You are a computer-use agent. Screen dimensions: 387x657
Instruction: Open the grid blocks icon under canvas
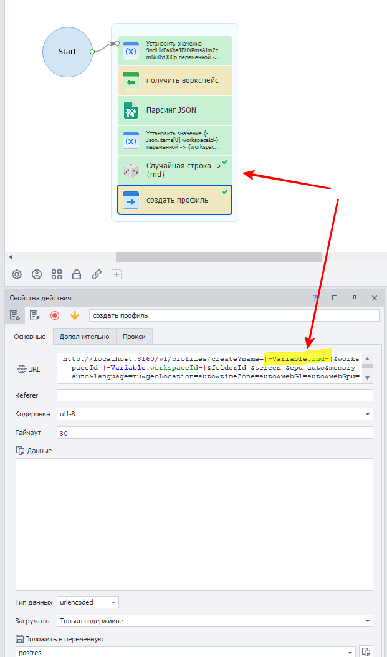pos(57,274)
